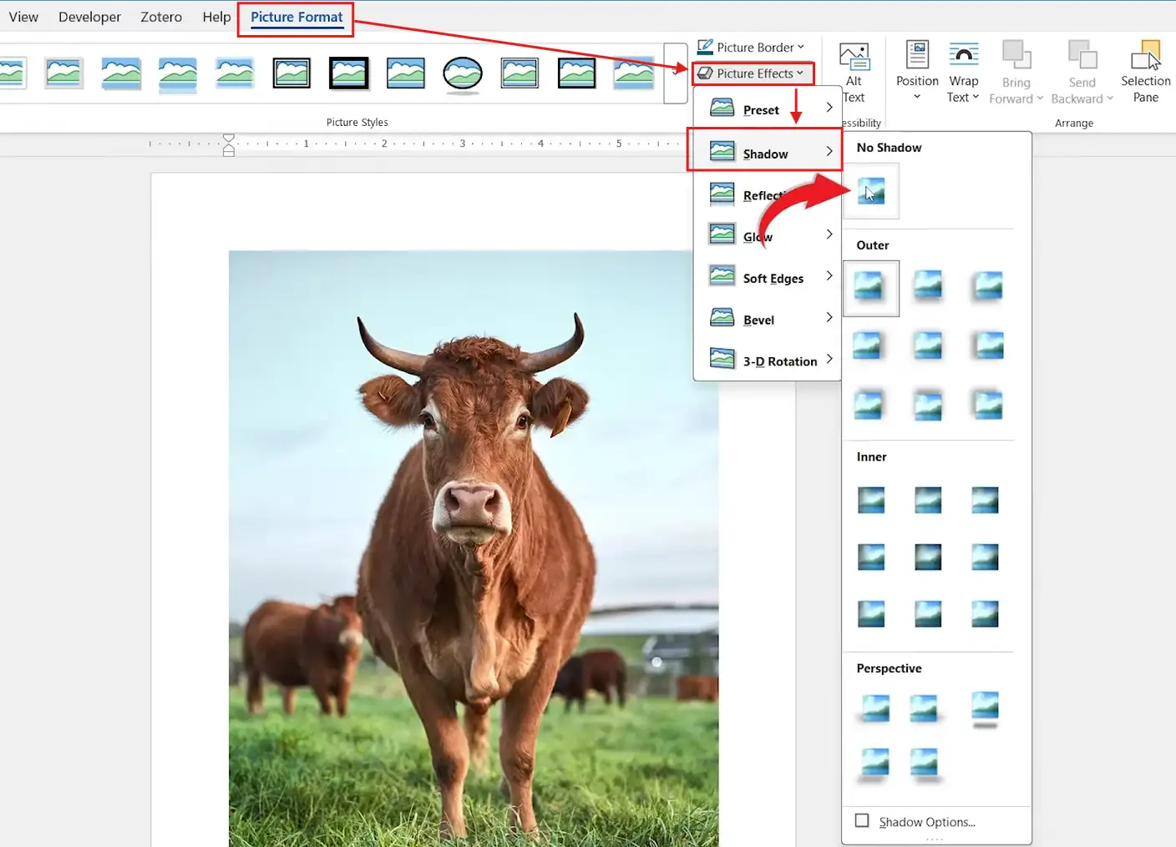Image resolution: width=1176 pixels, height=847 pixels.
Task: Click the indent marker on the ruler
Action: pyautogui.click(x=229, y=144)
